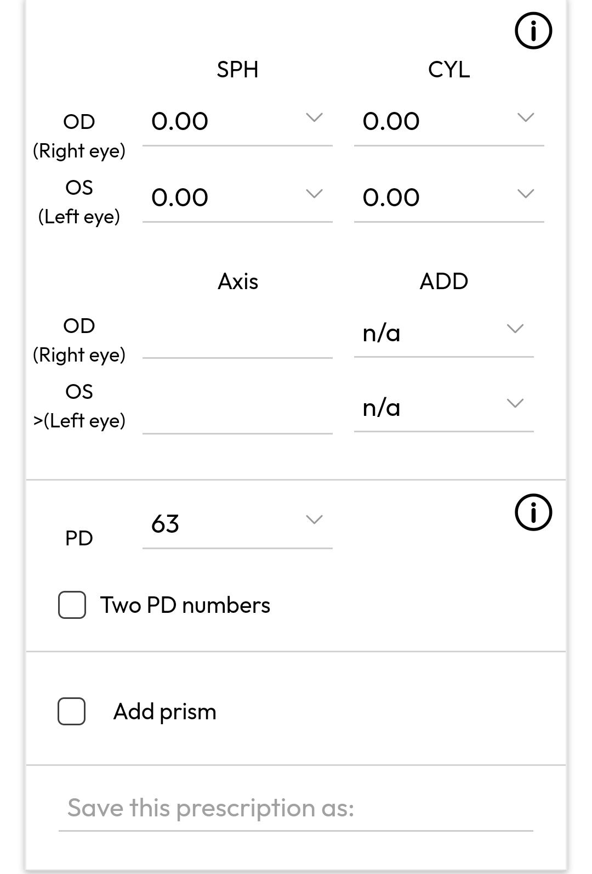This screenshot has width=592, height=874.
Task: Click the Two PD numbers label text
Action: pos(185,605)
